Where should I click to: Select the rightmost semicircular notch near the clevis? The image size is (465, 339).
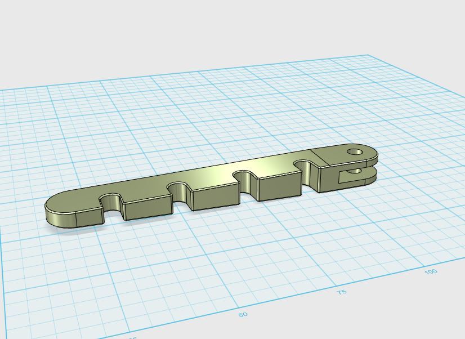tap(307, 166)
